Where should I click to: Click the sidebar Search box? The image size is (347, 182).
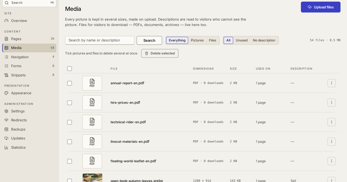[29, 3]
